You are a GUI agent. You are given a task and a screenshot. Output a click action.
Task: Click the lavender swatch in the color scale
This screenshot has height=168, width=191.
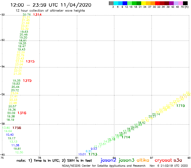(x=176, y=3)
